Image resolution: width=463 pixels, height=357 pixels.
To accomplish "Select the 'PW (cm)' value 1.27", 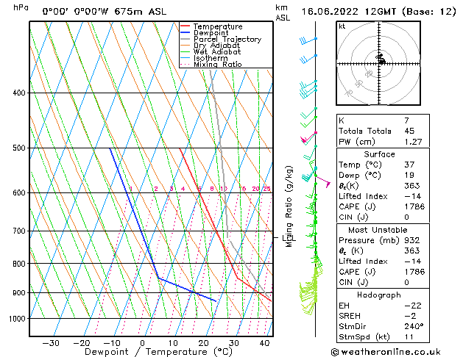I will [413, 141].
